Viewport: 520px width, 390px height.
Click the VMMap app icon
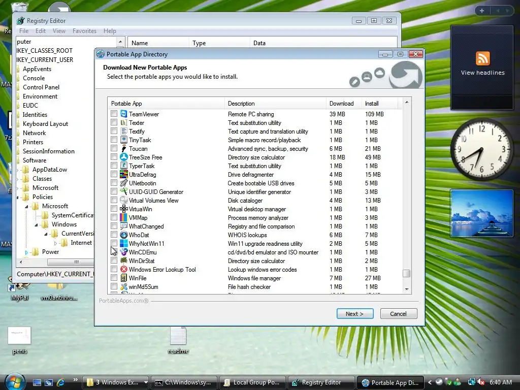124,217
